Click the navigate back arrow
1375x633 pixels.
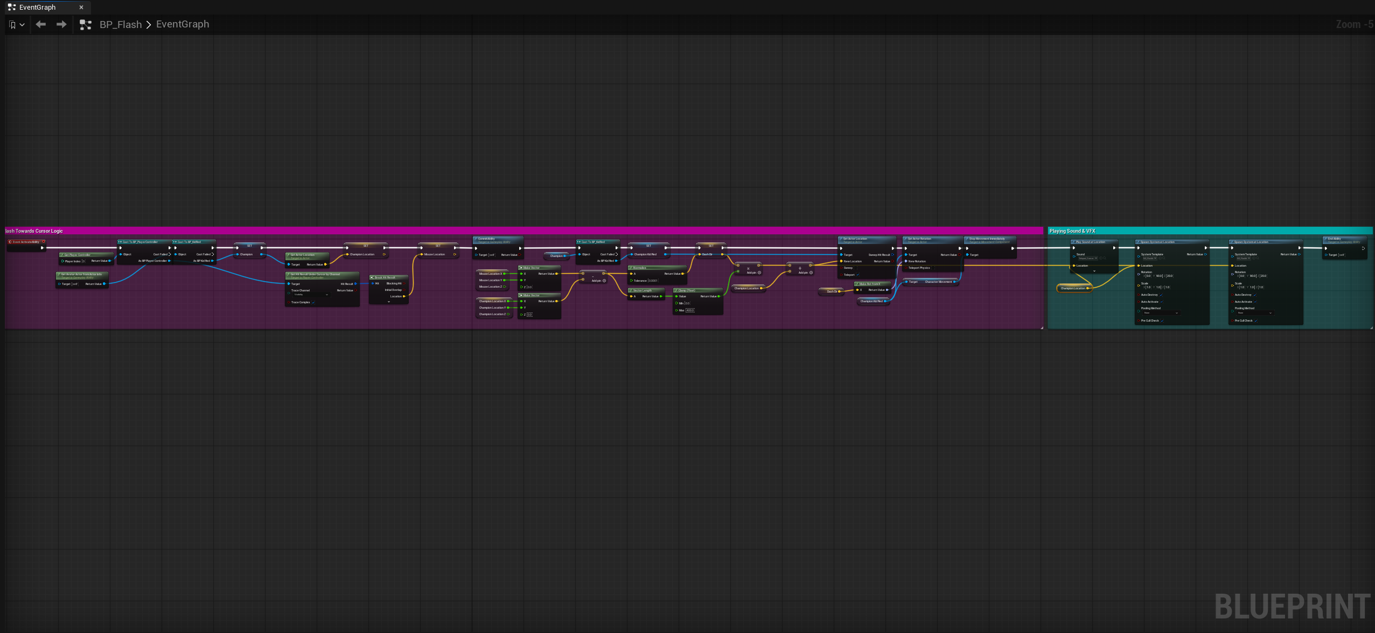coord(40,24)
